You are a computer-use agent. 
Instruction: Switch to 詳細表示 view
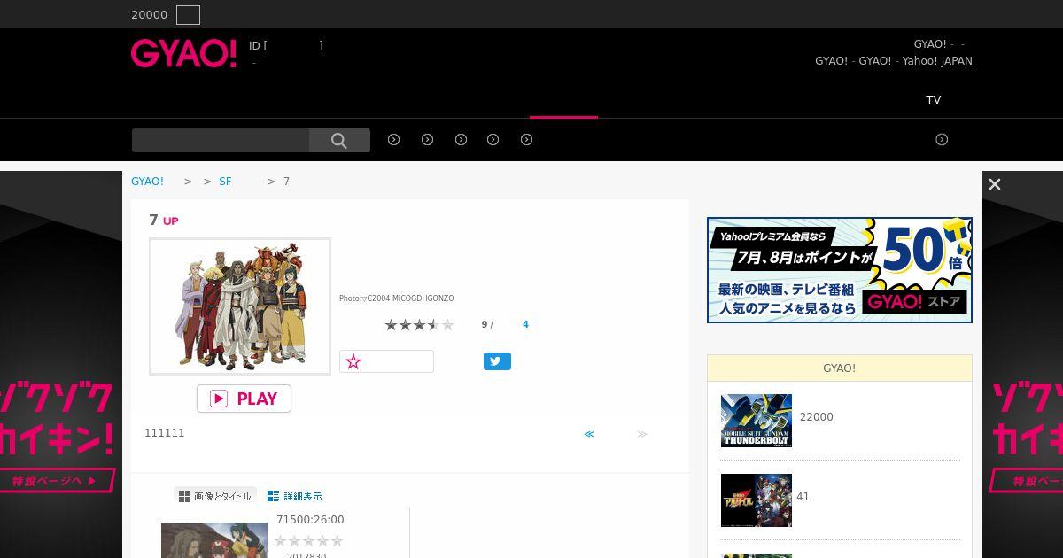[x=295, y=496]
